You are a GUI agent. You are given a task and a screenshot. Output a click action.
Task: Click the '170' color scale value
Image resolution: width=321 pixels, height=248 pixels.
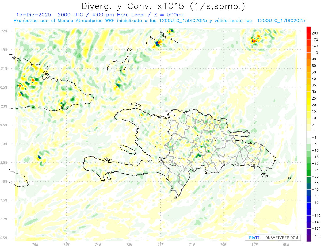[x=315, y=40]
